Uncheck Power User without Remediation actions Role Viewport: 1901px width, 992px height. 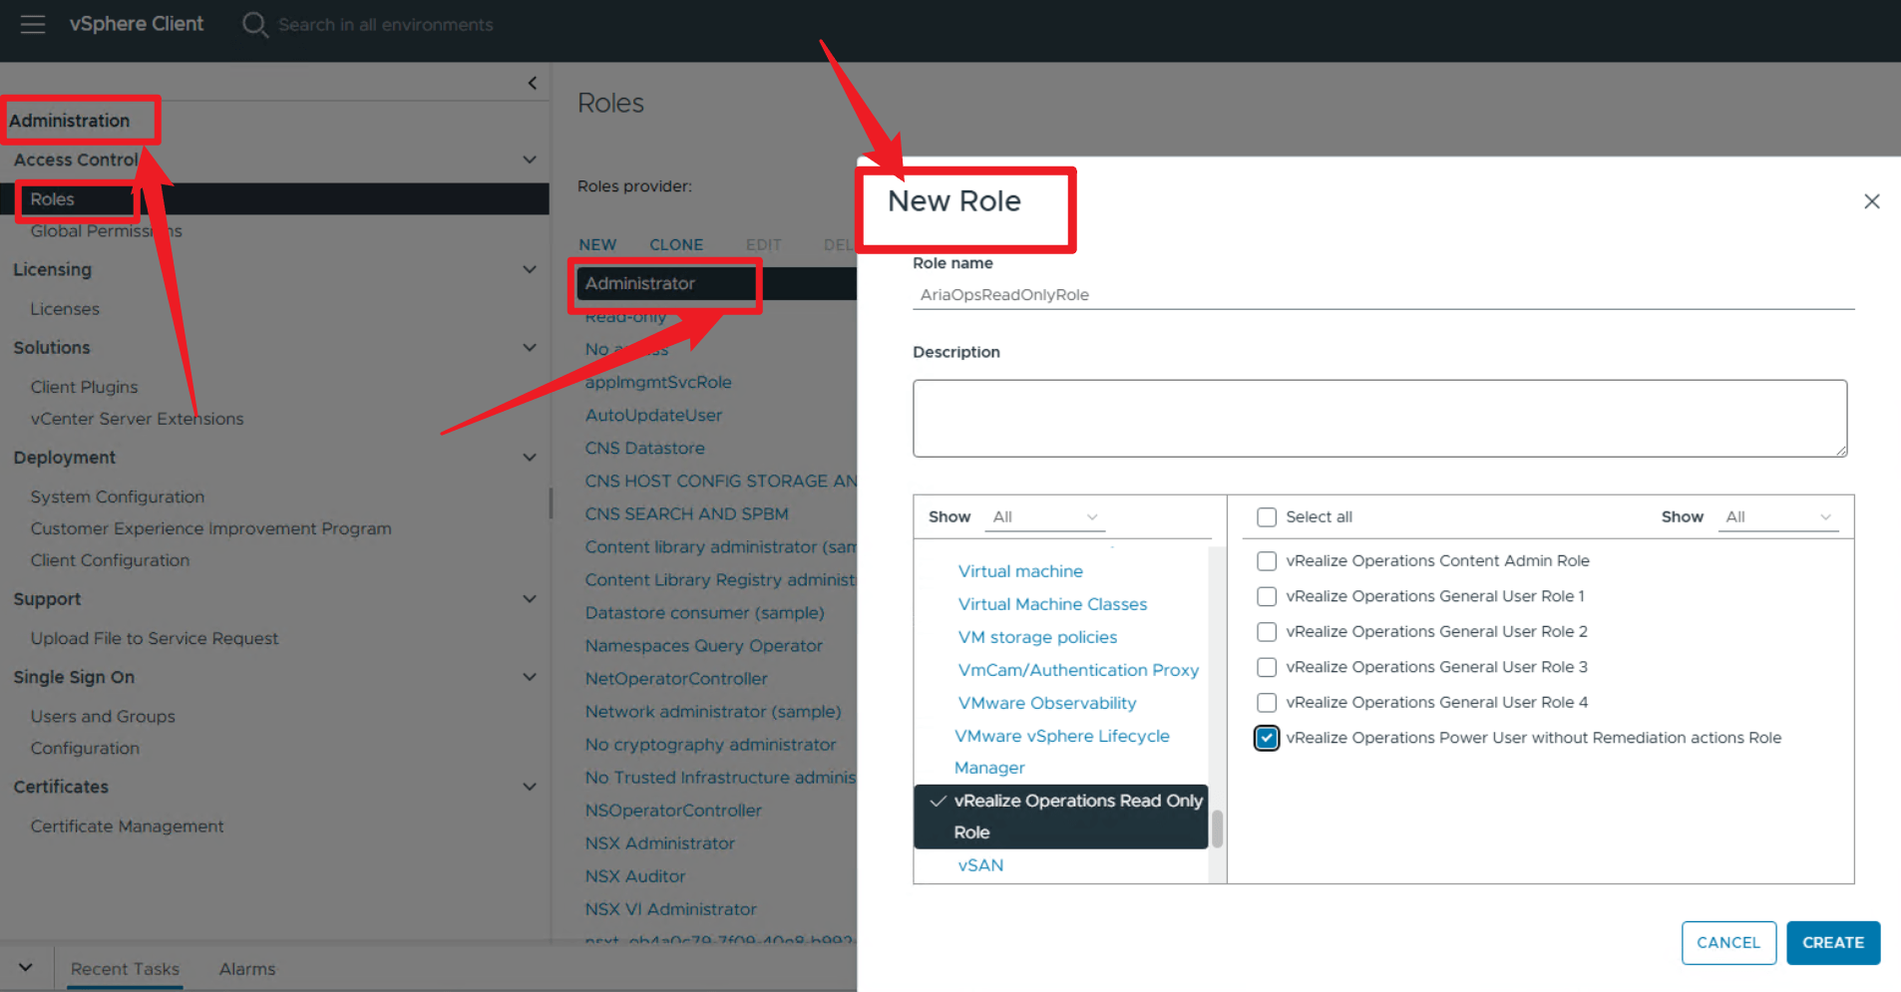(x=1267, y=738)
